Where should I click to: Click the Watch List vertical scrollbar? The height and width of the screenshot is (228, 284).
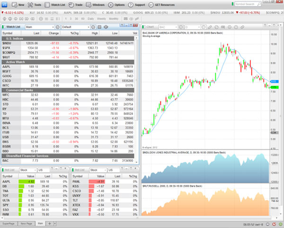click(136, 80)
